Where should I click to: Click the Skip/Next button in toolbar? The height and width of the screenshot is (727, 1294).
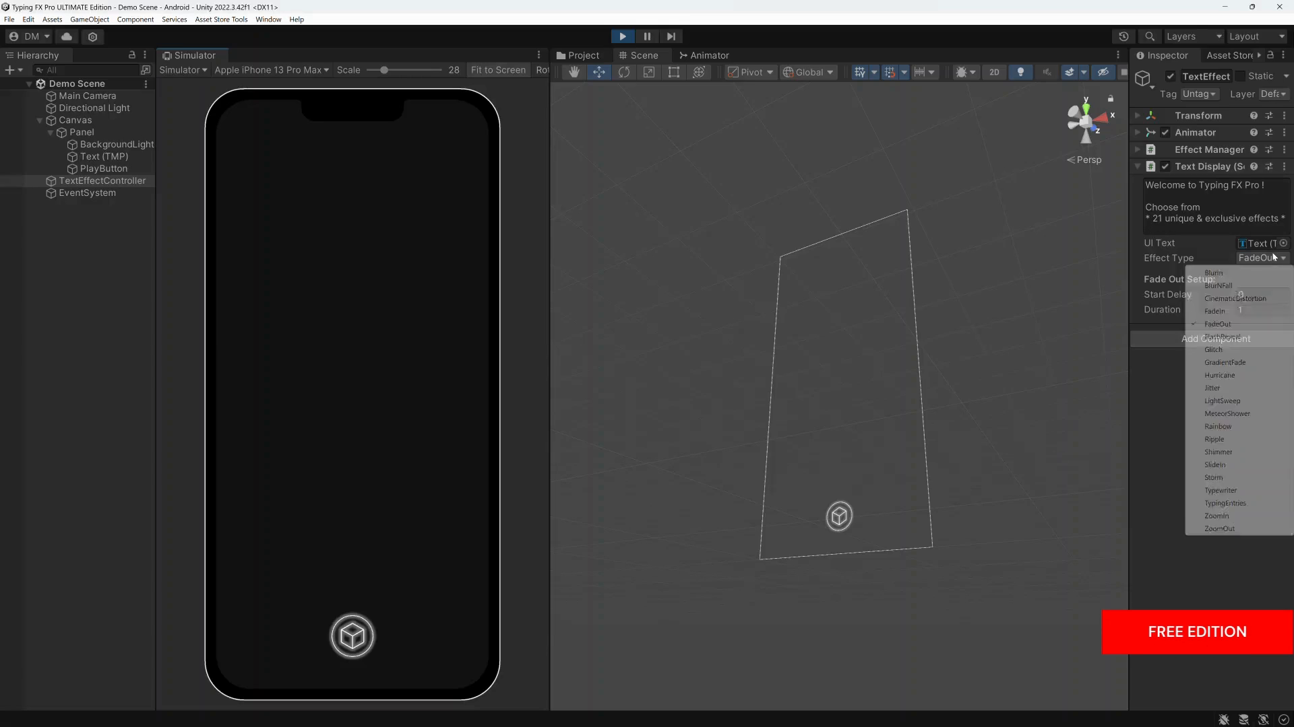[x=671, y=36]
